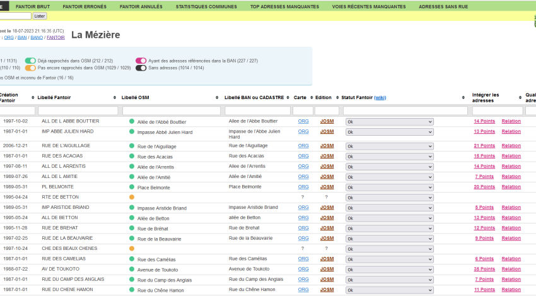Open status dropdown for Allée de l'Abbé Boutier
The image size is (536, 303).
tap(389, 122)
